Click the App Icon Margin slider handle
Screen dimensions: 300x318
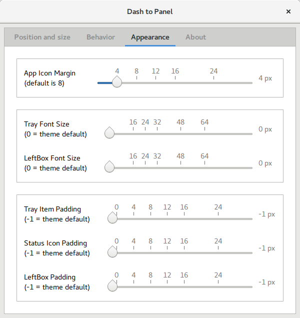click(117, 82)
